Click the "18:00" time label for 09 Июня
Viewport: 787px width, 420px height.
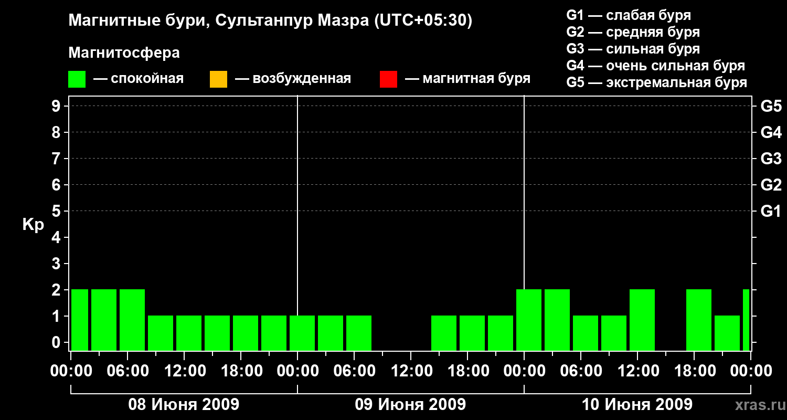tap(467, 371)
